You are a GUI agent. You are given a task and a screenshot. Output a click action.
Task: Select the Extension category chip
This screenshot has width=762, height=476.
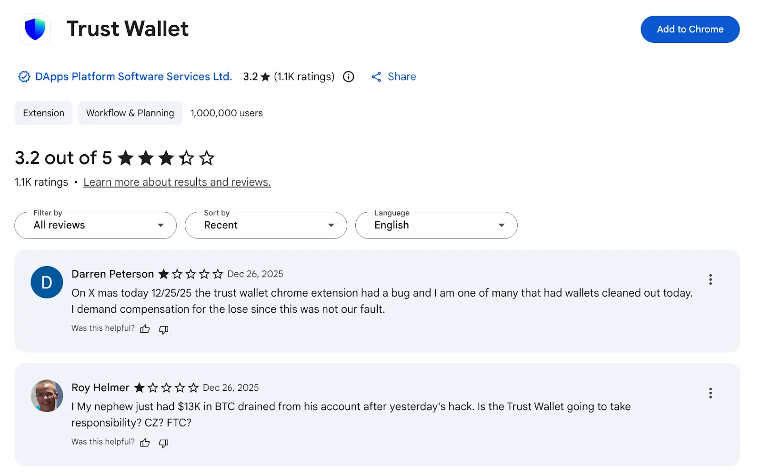43,113
